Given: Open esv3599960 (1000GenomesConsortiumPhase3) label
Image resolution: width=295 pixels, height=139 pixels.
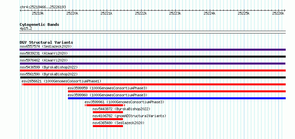Looking at the screenshot, I should (107, 95).
